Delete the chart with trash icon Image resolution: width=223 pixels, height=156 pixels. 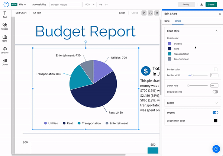(157, 13)
